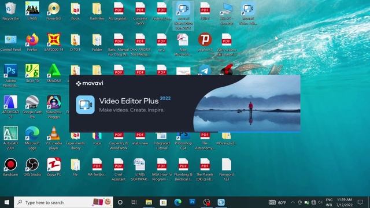Open the 60°F weather widget
The height and width of the screenshot is (208, 370).
(277, 202)
